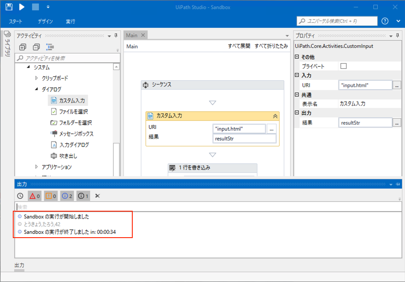Collapse the 出力 property group

pyautogui.click(x=297, y=113)
